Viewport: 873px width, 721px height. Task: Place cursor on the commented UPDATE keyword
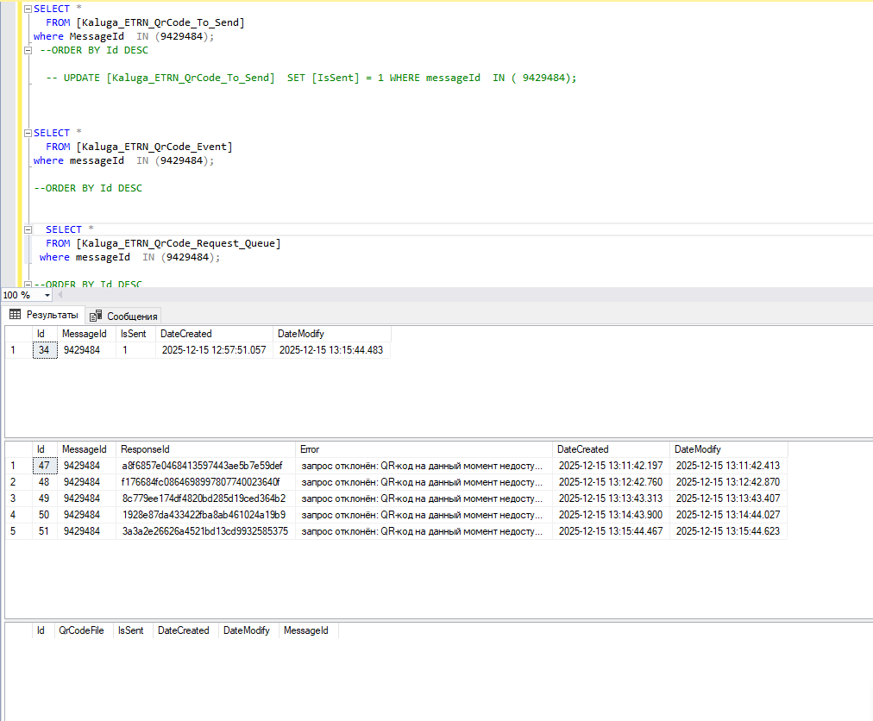81,78
